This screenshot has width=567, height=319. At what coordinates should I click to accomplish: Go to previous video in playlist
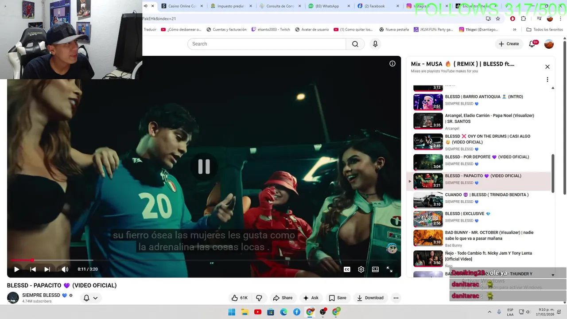pyautogui.click(x=33, y=269)
